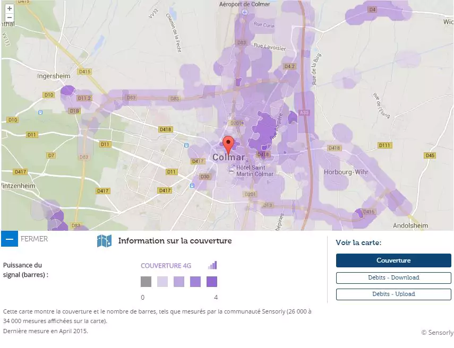
Task: Zoom out on the map
Action: pyautogui.click(x=10, y=18)
